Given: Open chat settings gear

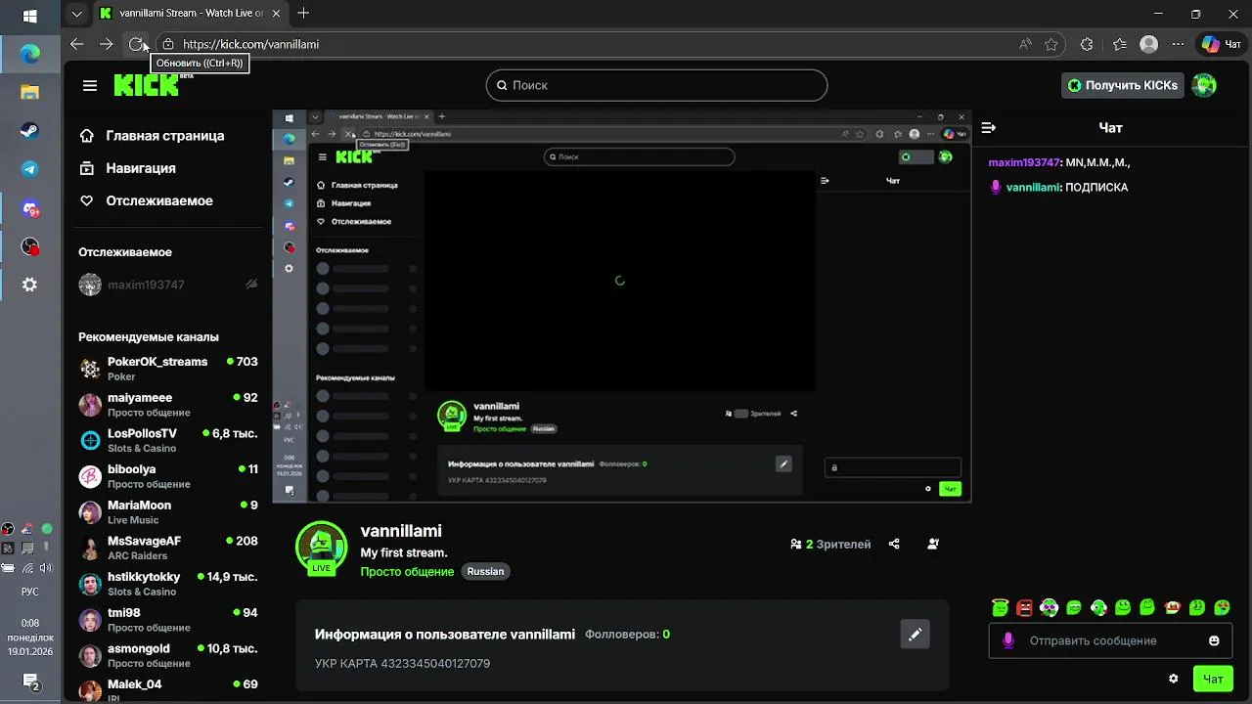Looking at the screenshot, I should [1173, 679].
